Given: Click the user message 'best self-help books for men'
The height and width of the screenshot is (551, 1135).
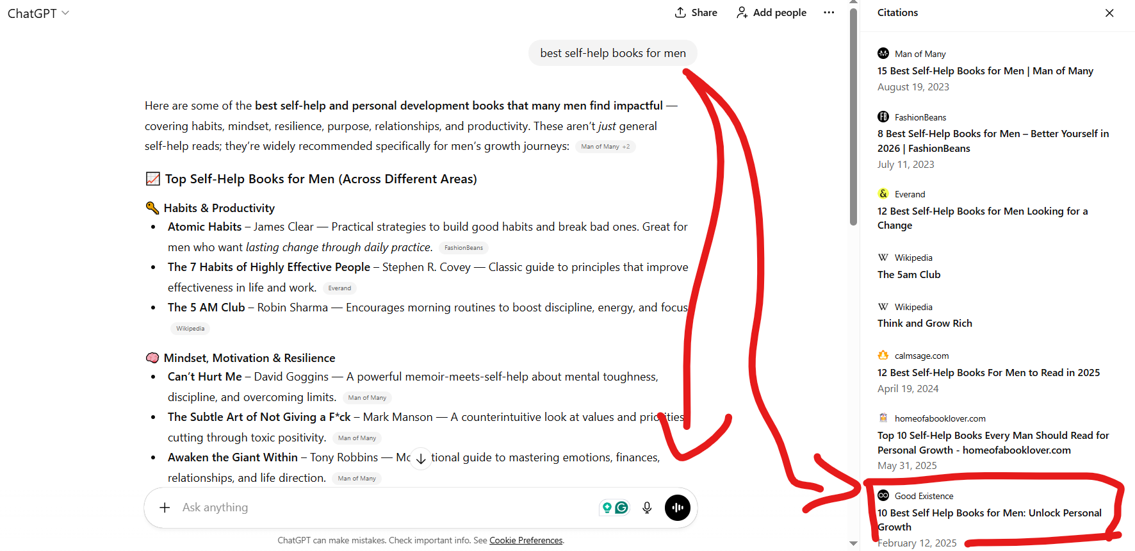Looking at the screenshot, I should [613, 53].
